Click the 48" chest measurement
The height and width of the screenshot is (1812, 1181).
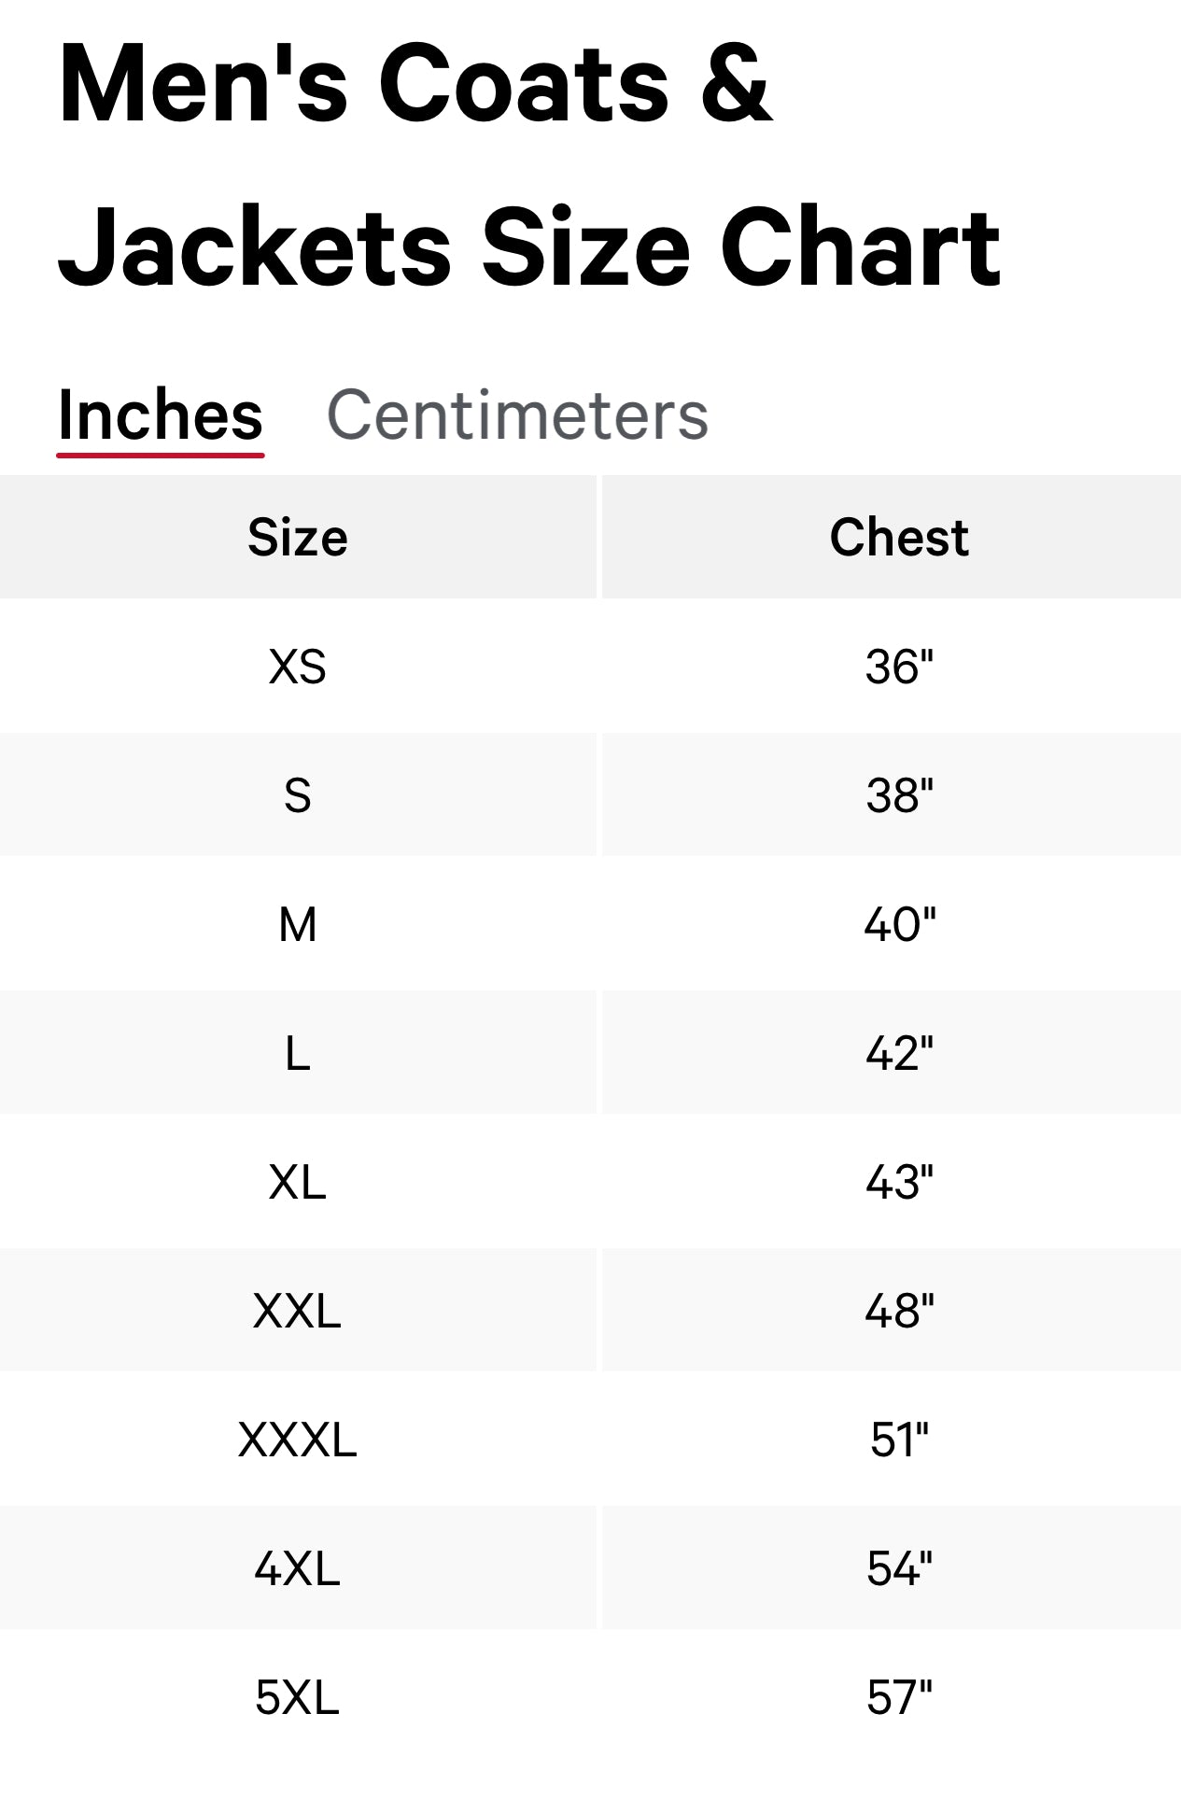tap(899, 1311)
